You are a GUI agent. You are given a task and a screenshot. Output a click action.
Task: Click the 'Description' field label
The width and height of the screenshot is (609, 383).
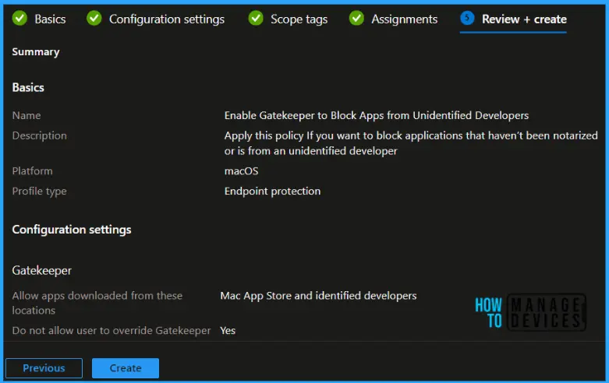point(39,135)
